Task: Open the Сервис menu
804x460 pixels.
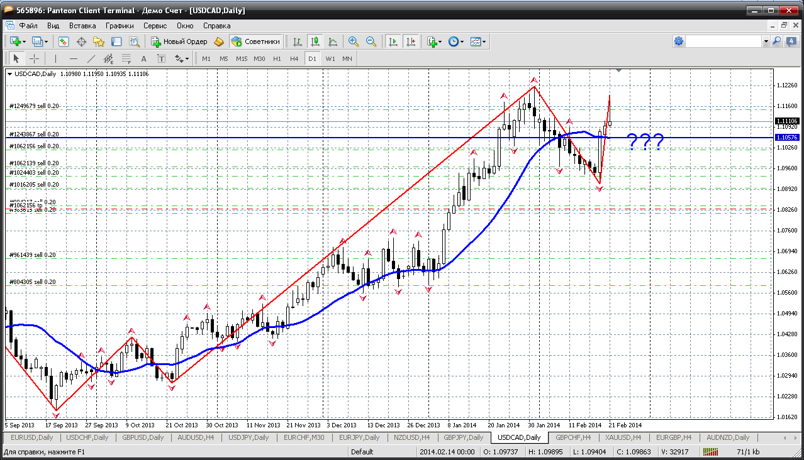Action: point(155,26)
